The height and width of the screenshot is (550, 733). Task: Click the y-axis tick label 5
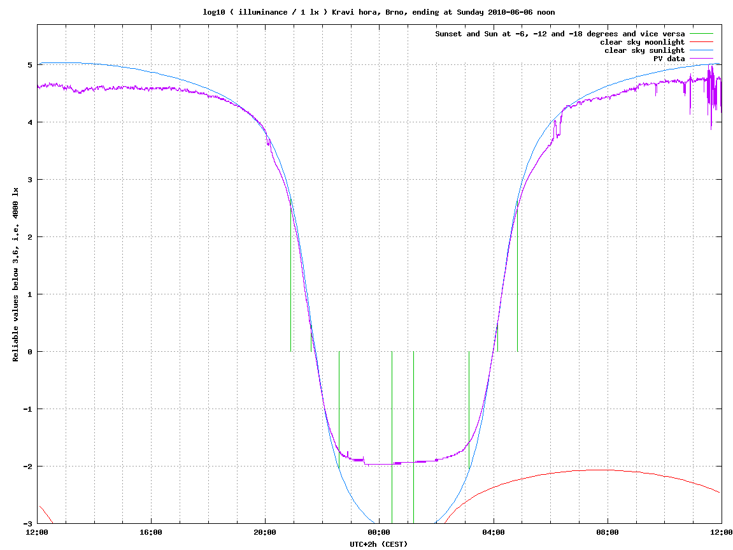[x=30, y=65]
